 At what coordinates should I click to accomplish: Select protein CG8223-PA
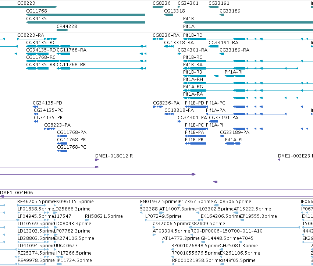coord(57,125)
